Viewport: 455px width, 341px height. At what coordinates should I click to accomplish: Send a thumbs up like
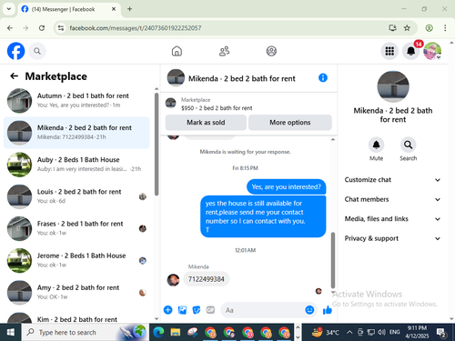point(328,310)
